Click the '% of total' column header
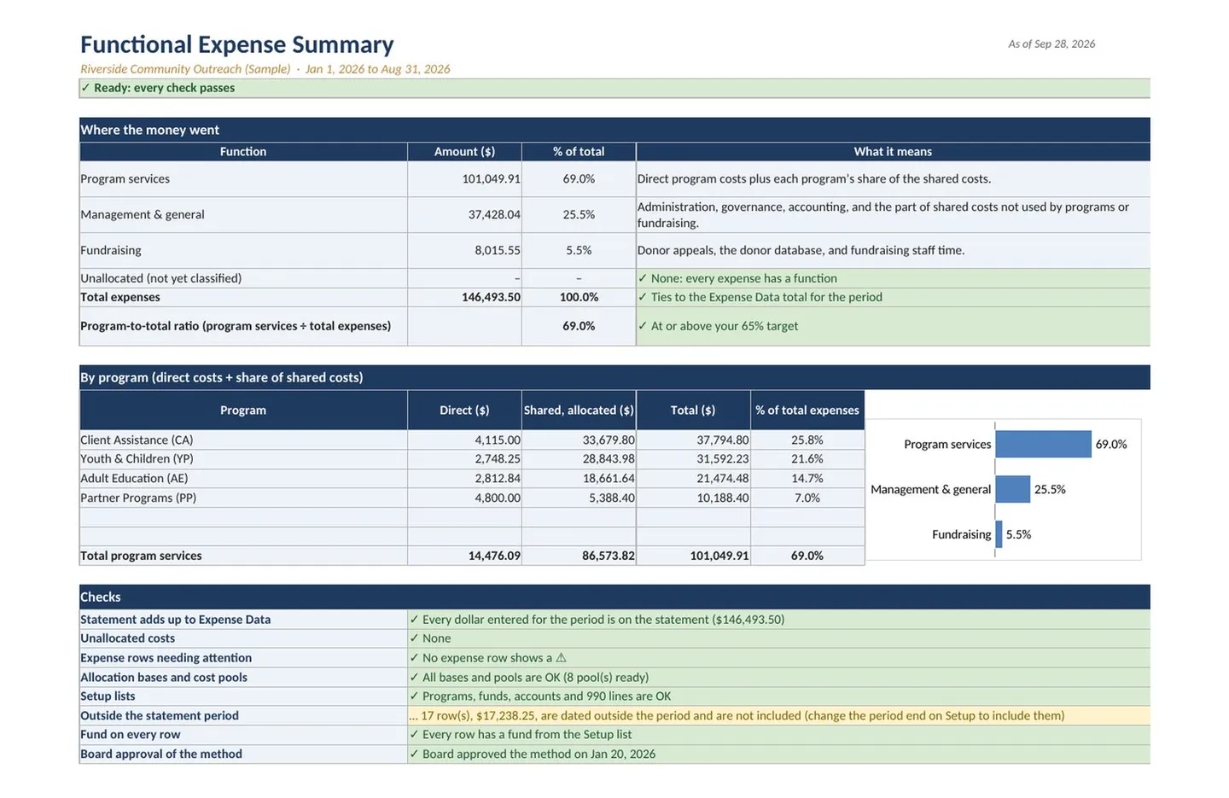The height and width of the screenshot is (798, 1229). 579,152
